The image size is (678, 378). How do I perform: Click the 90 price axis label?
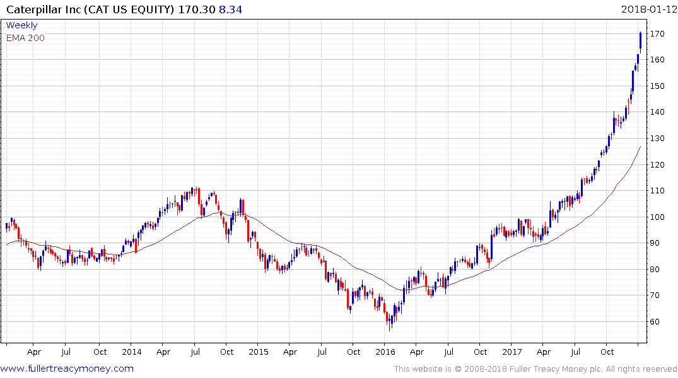(655, 243)
